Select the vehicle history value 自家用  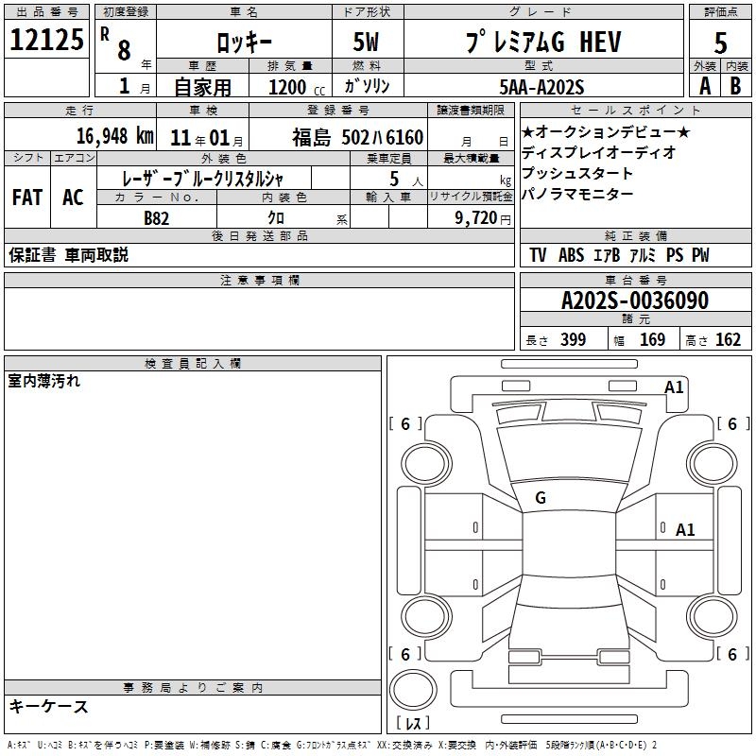point(202,87)
